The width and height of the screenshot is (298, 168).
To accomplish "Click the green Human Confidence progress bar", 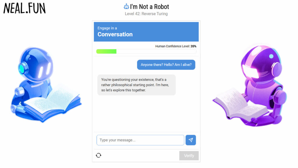I will pyautogui.click(x=107, y=51).
